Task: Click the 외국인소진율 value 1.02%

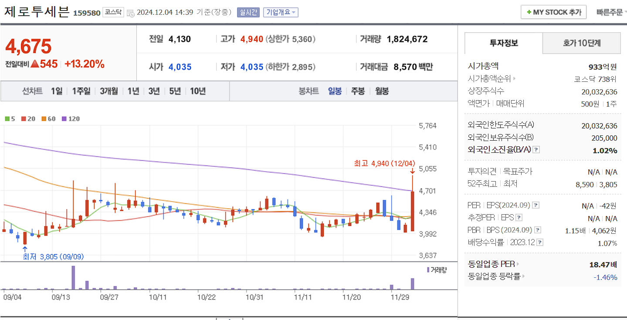Action: [605, 151]
